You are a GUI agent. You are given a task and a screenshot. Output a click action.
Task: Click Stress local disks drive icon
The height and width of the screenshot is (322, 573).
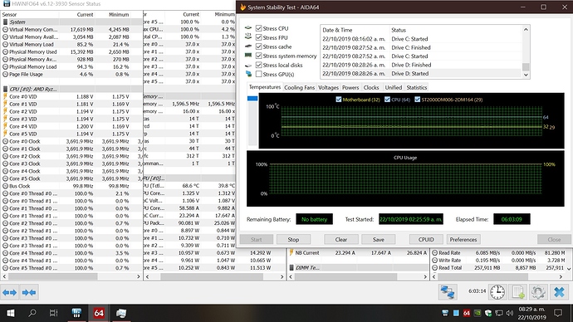click(x=248, y=66)
